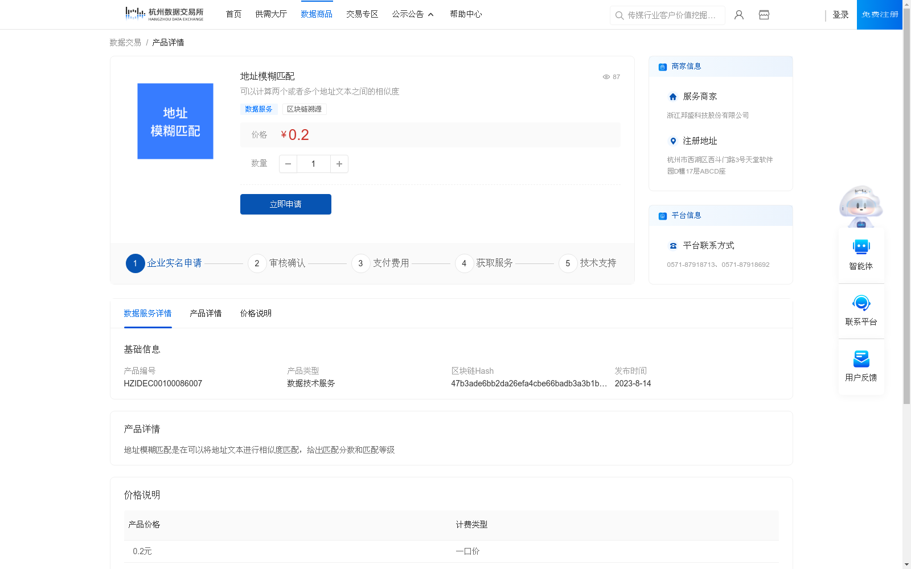Image resolution: width=911 pixels, height=569 pixels.
Task: Go back via 数据交易 breadcrumb
Action: [x=125, y=43]
